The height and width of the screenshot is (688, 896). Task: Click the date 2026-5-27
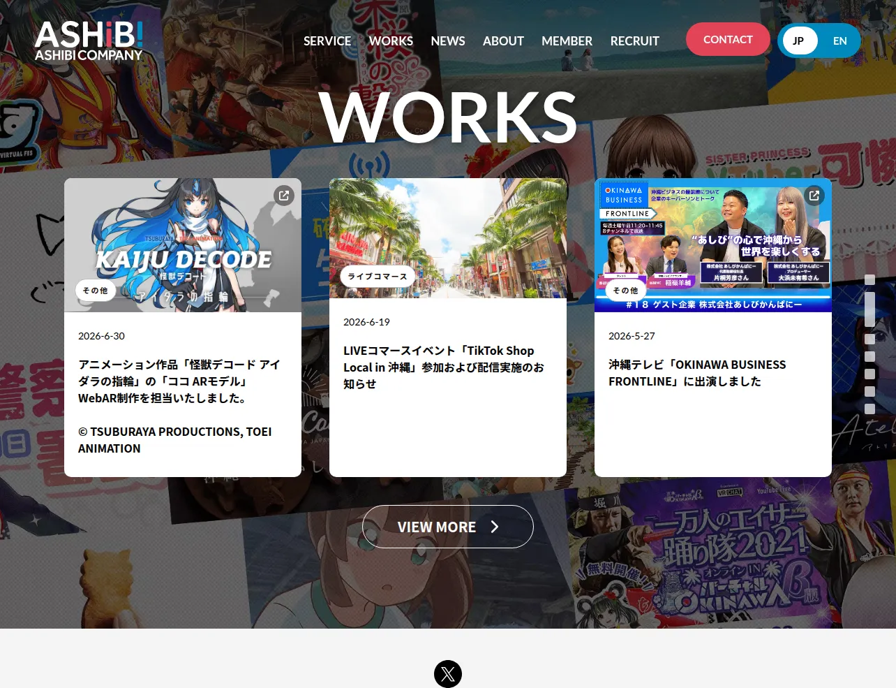tap(632, 336)
